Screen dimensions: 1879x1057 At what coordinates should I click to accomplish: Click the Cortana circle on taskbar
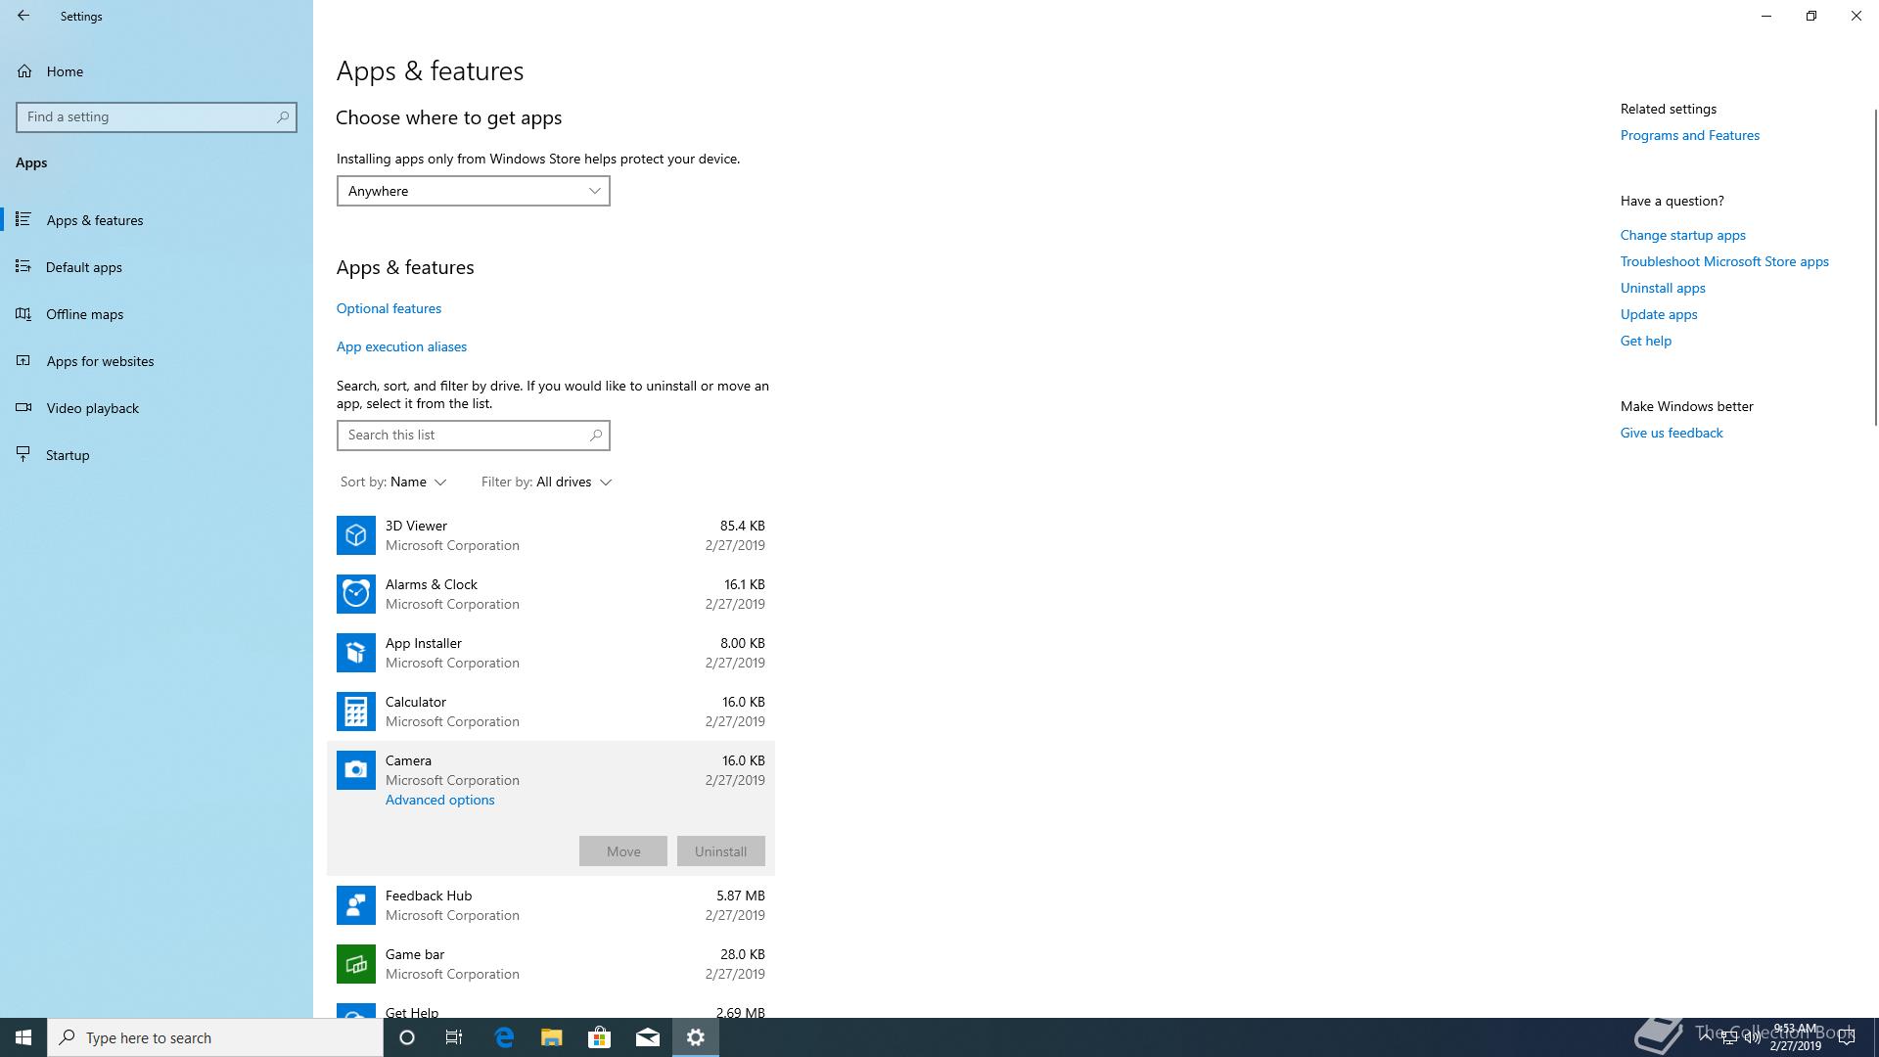coord(407,1037)
